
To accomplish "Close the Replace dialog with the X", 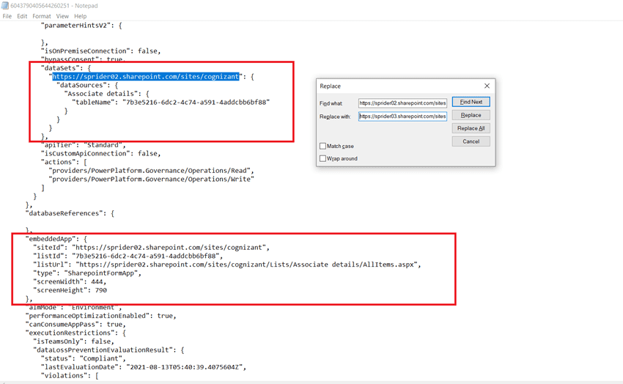I will coord(487,86).
